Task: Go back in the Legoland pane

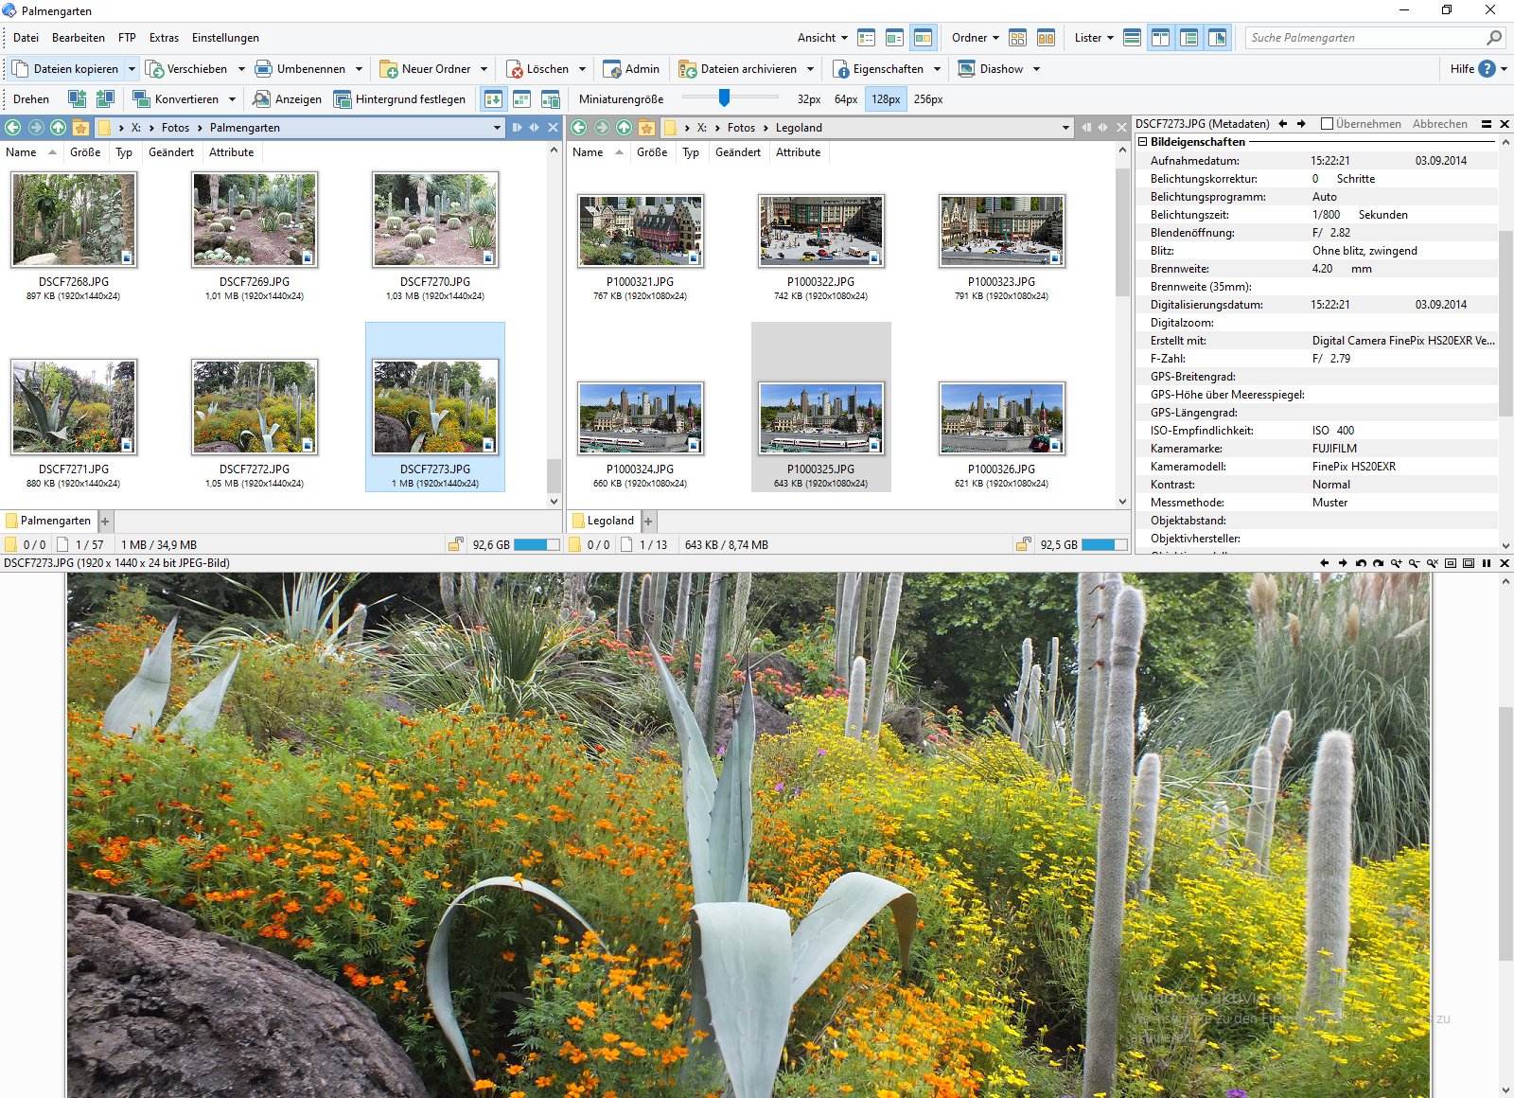Action: [x=579, y=127]
